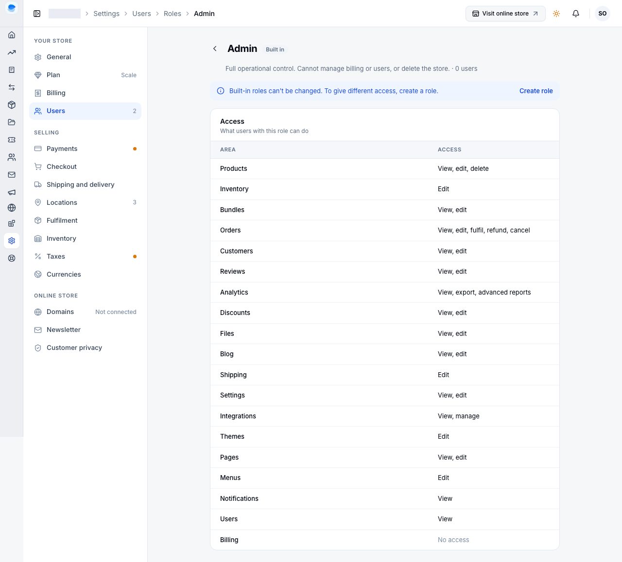Viewport: 622px width, 562px height.
Task: Collapse the sidebar panel toggle icon
Action: [x=37, y=14]
